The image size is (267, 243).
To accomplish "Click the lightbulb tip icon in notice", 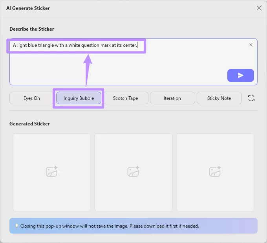I will pyautogui.click(x=16, y=226).
